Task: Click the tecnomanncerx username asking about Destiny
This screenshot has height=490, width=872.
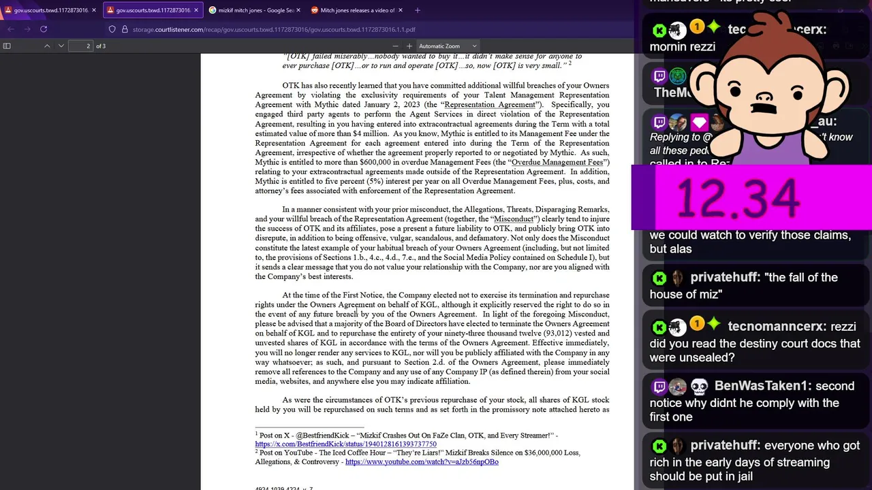Action: pyautogui.click(x=777, y=327)
